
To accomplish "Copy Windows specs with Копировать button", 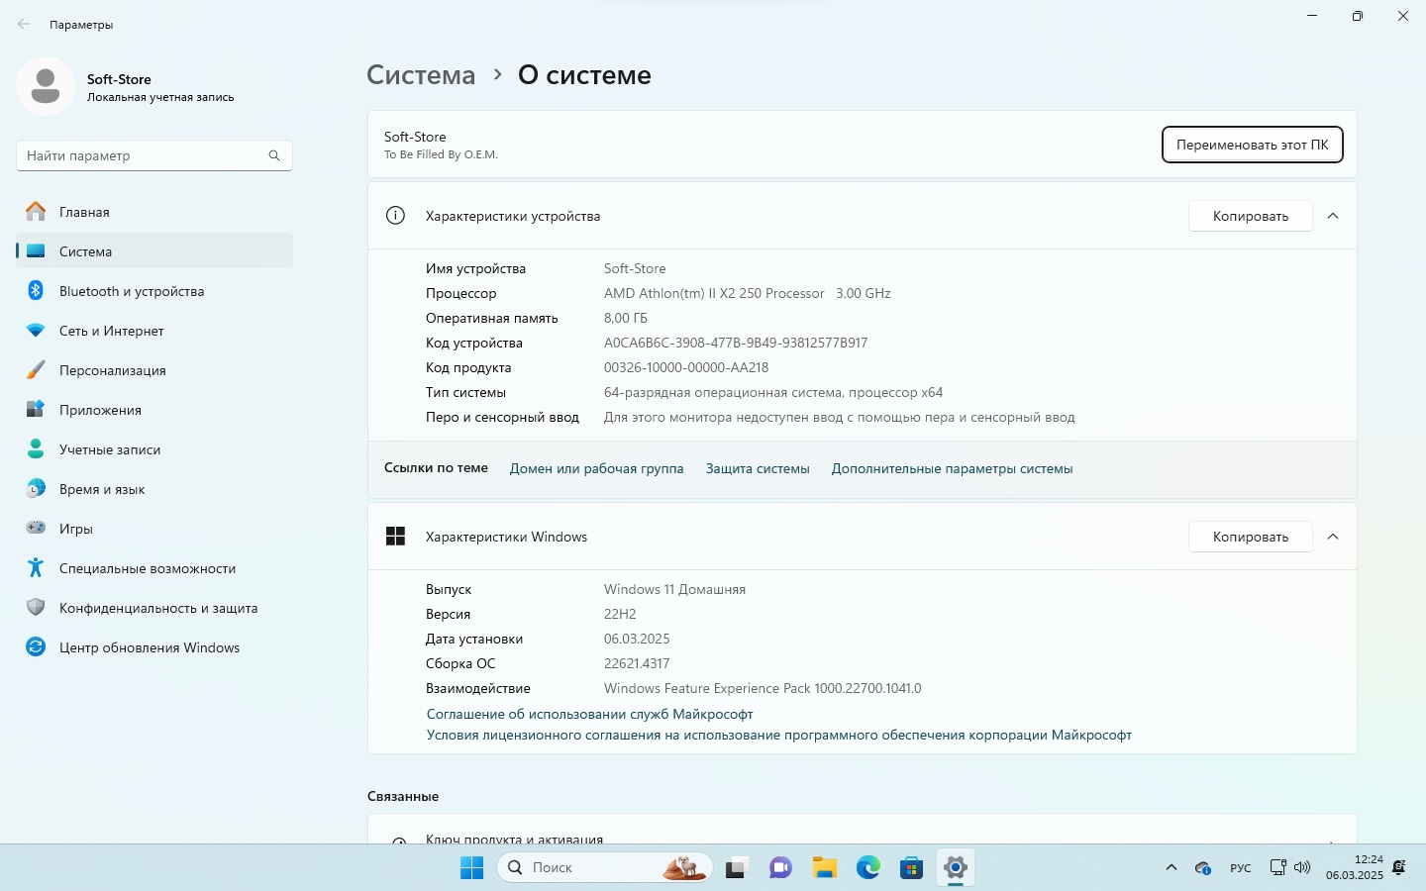I will tap(1251, 537).
